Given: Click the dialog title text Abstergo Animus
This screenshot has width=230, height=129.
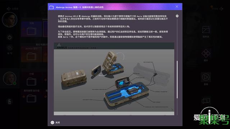Looking at the screenshot, I should pyautogui.click(x=63, y=7).
